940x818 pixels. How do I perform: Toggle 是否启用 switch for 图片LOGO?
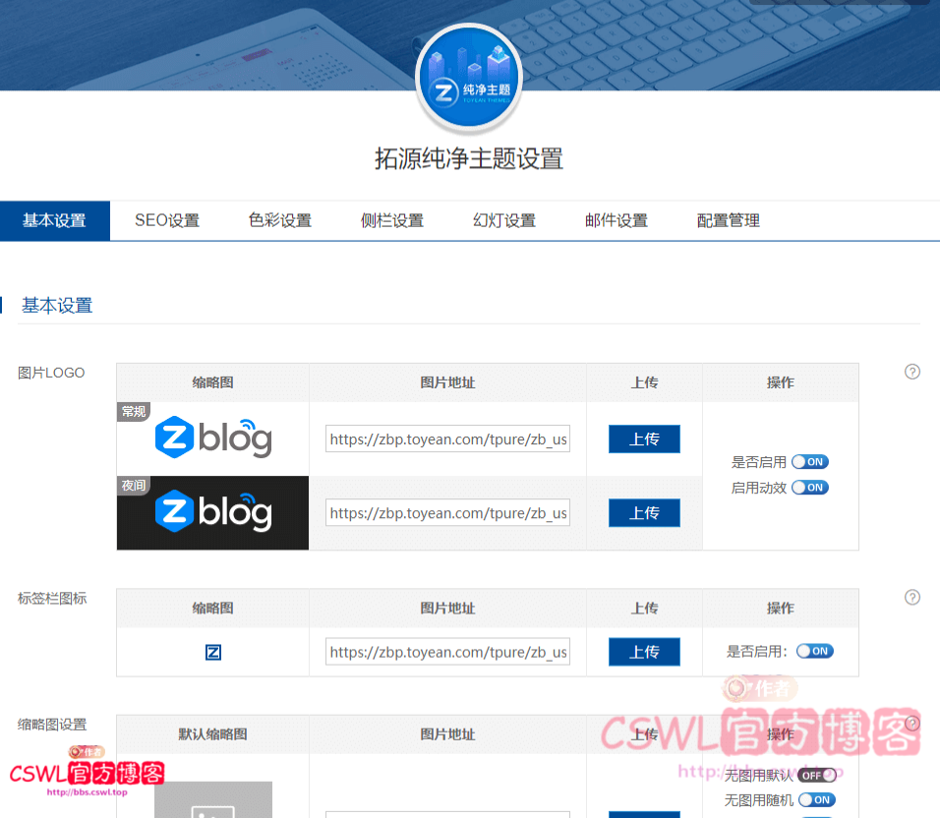point(809,462)
